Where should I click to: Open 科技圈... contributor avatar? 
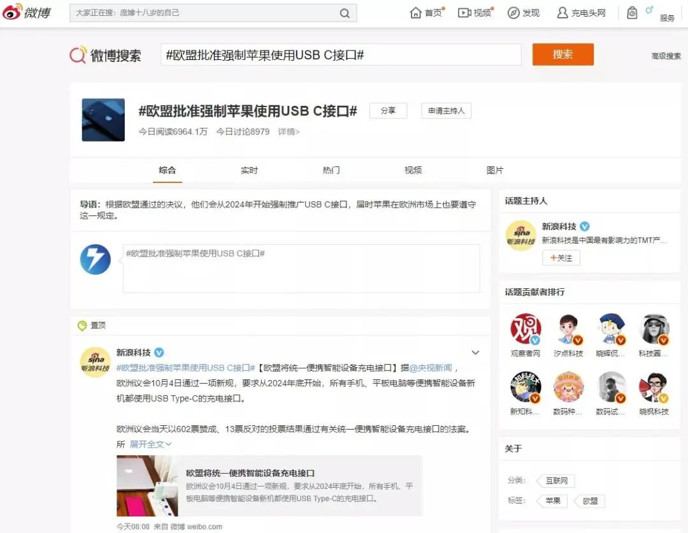(654, 329)
